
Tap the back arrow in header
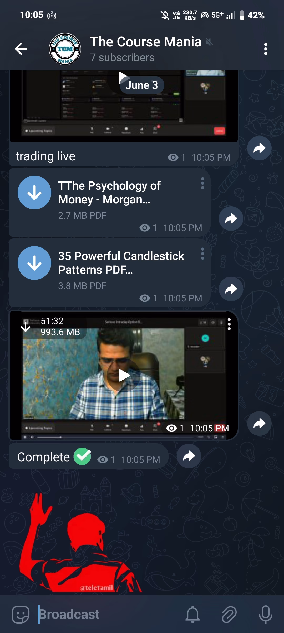click(x=21, y=49)
